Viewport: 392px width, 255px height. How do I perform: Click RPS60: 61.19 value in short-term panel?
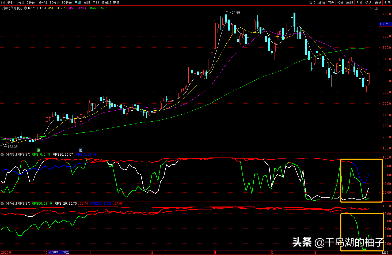point(86,155)
